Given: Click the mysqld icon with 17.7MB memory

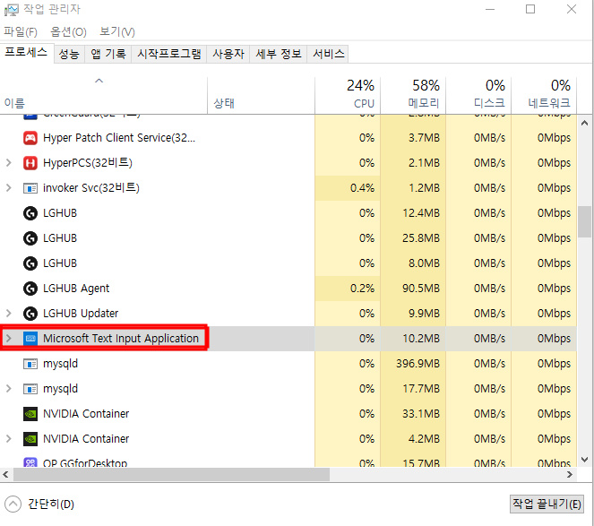Looking at the screenshot, I should pyautogui.click(x=30, y=389).
